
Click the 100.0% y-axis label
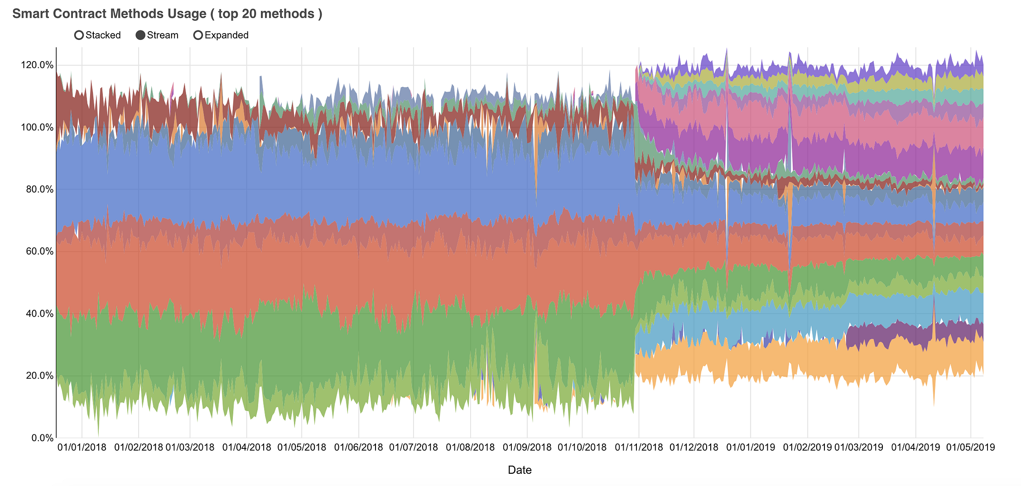tap(37, 127)
